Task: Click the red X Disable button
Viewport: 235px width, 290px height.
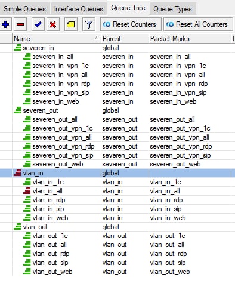Action: pyautogui.click(x=53, y=24)
